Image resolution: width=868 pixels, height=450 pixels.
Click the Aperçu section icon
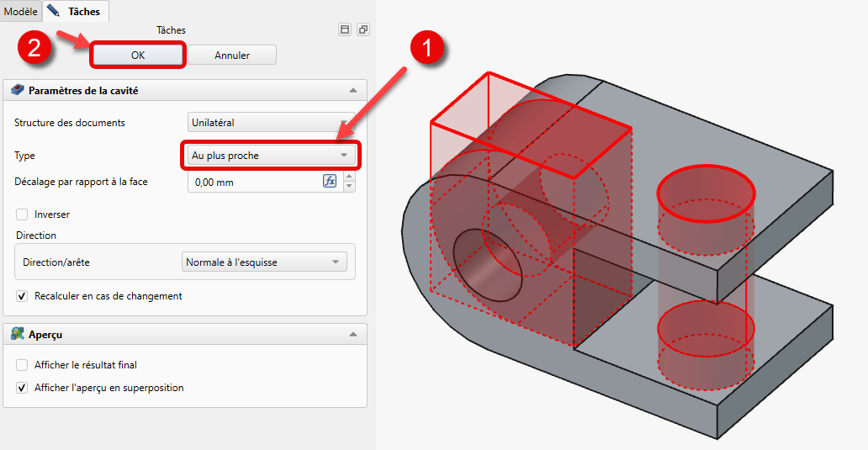click(x=18, y=335)
